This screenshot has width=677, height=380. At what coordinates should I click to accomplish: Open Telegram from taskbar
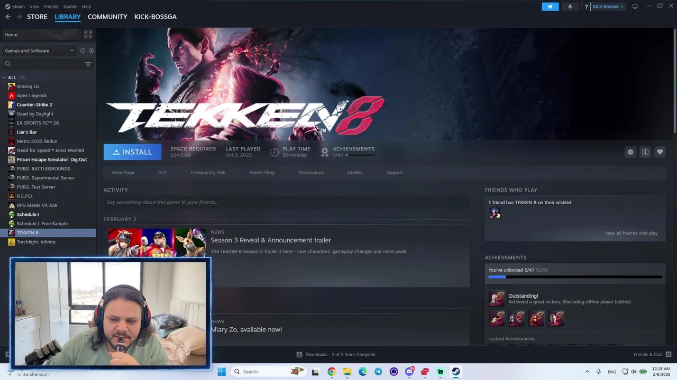point(378,372)
